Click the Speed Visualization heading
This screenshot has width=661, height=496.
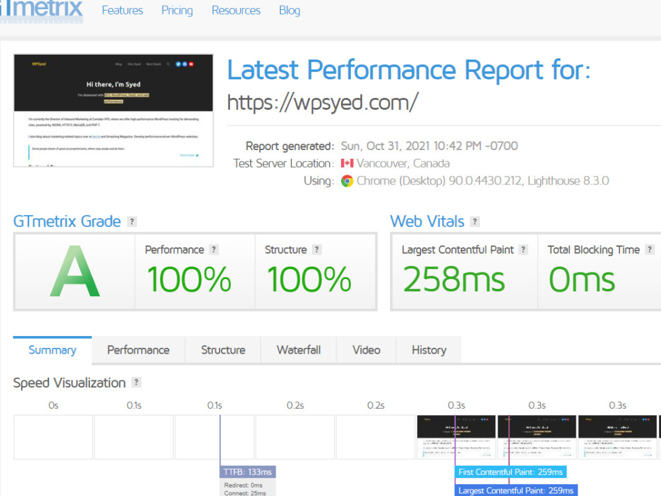tap(69, 382)
